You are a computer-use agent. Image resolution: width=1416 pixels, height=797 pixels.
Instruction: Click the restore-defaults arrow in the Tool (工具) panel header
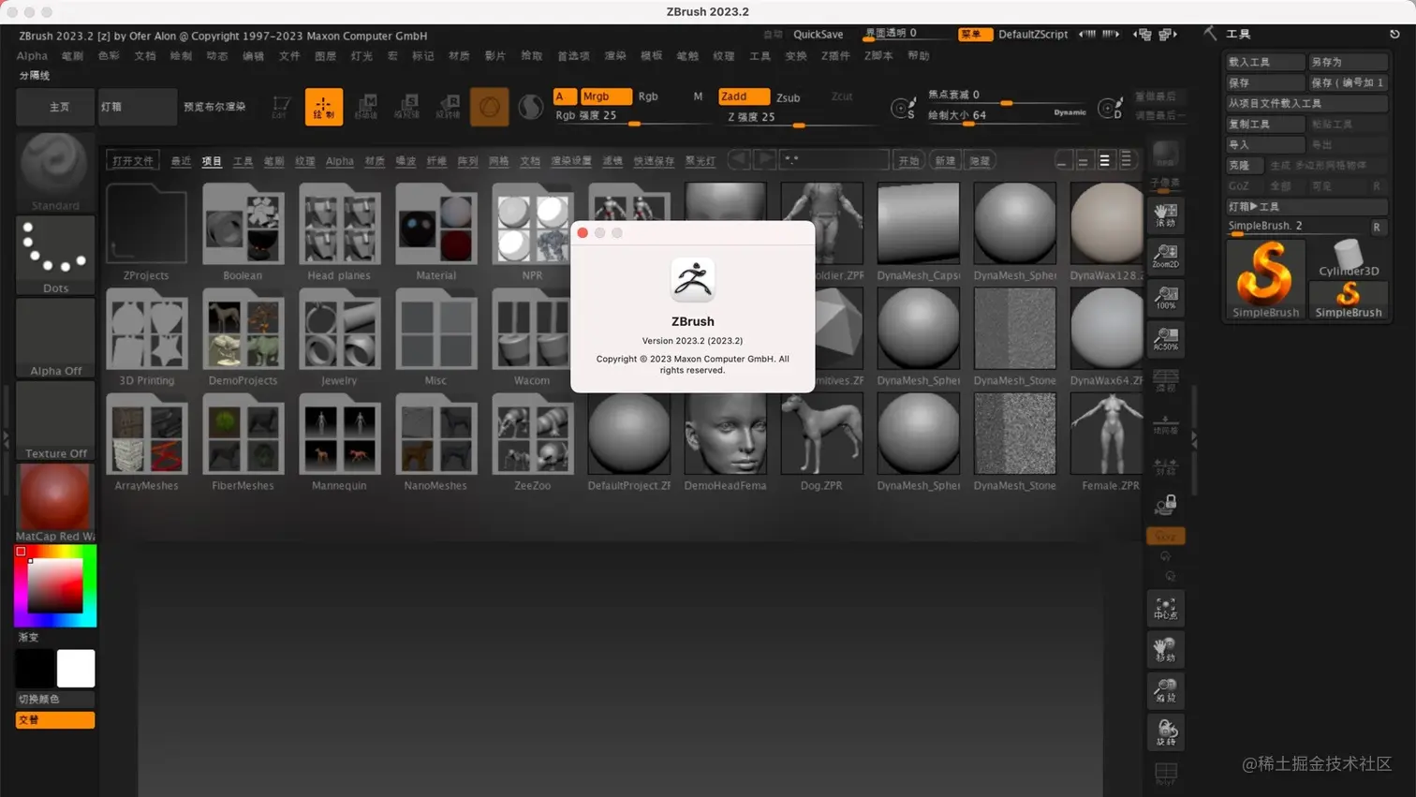[x=1394, y=34]
